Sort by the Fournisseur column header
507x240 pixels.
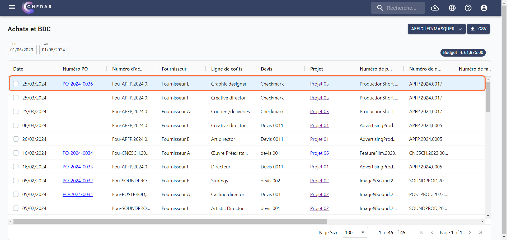174,69
